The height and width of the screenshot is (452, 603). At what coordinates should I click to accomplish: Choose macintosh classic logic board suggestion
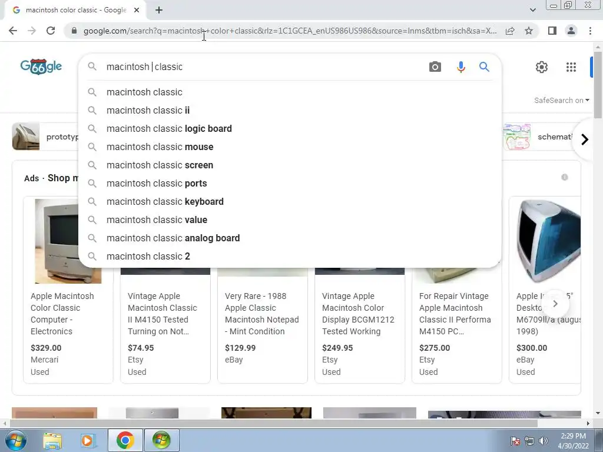click(290, 129)
